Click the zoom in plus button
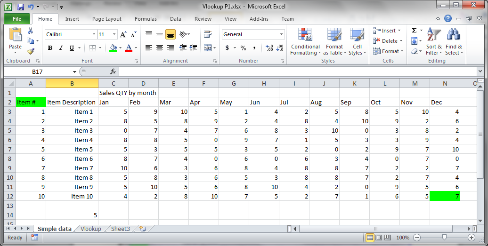 click(472, 238)
